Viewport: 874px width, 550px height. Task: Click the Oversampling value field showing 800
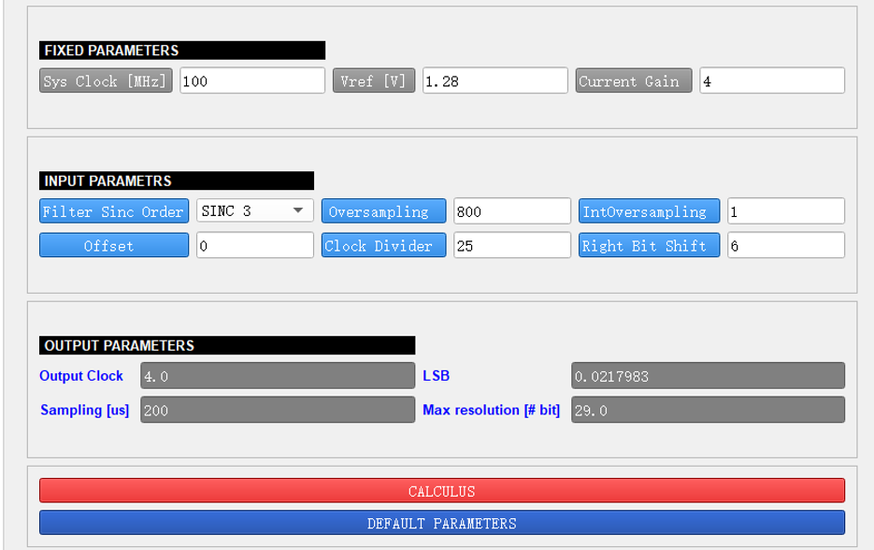[x=511, y=210]
